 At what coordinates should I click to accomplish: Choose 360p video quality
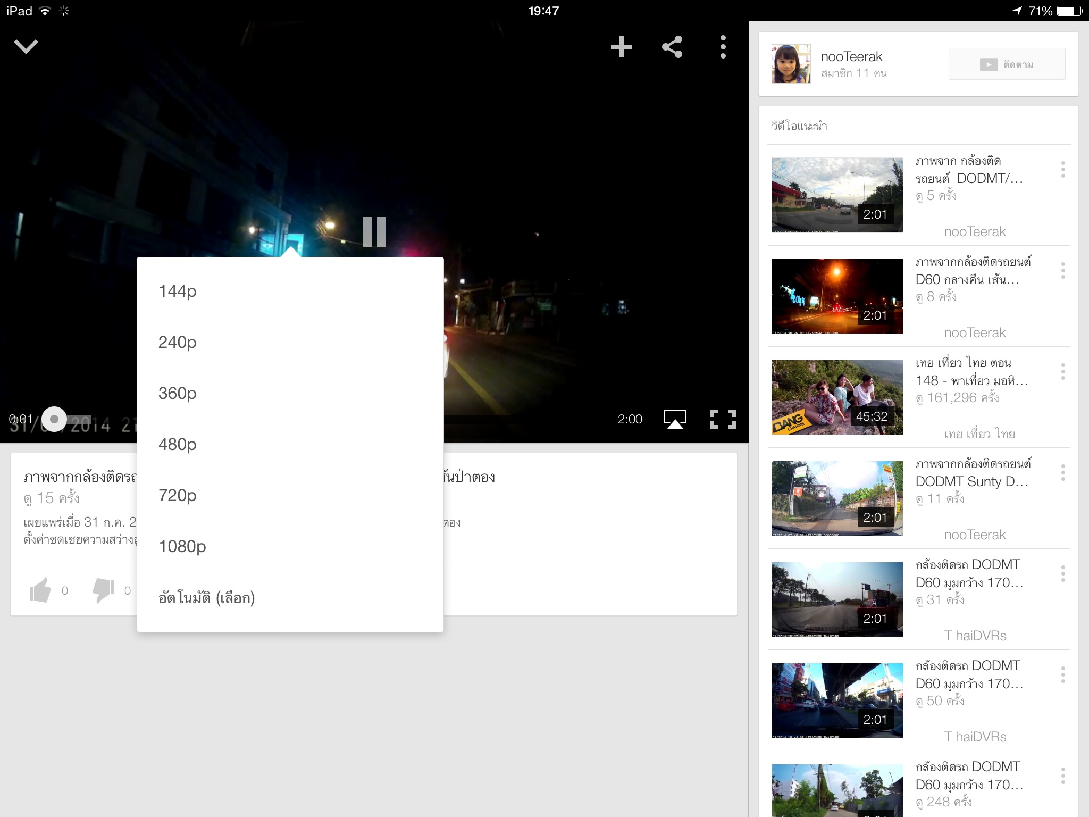pyautogui.click(x=178, y=393)
